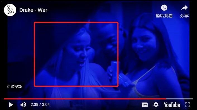Seek back within the red played progress bar

click(85, 99)
